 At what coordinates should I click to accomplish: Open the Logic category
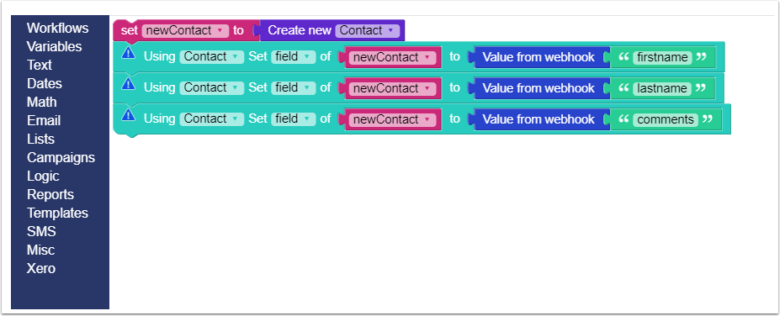point(43,176)
